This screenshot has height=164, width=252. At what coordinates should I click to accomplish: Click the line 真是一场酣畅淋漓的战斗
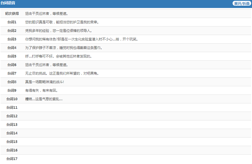[45, 82]
